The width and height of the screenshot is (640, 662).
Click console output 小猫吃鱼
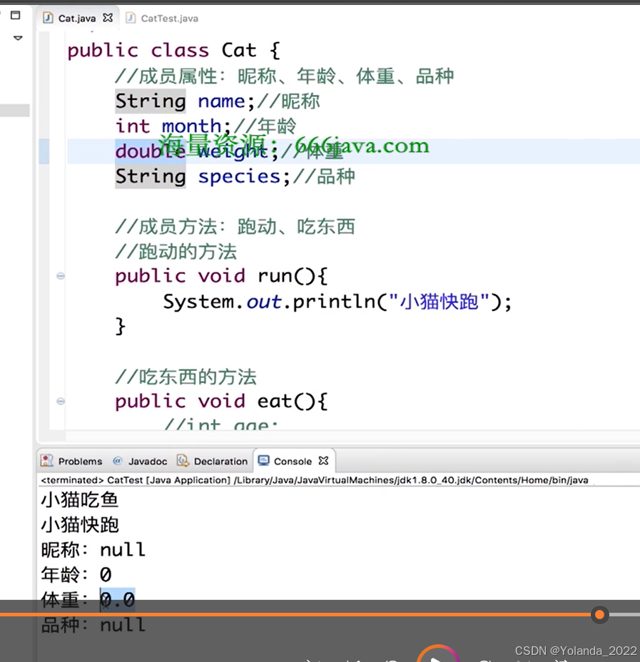(x=79, y=500)
